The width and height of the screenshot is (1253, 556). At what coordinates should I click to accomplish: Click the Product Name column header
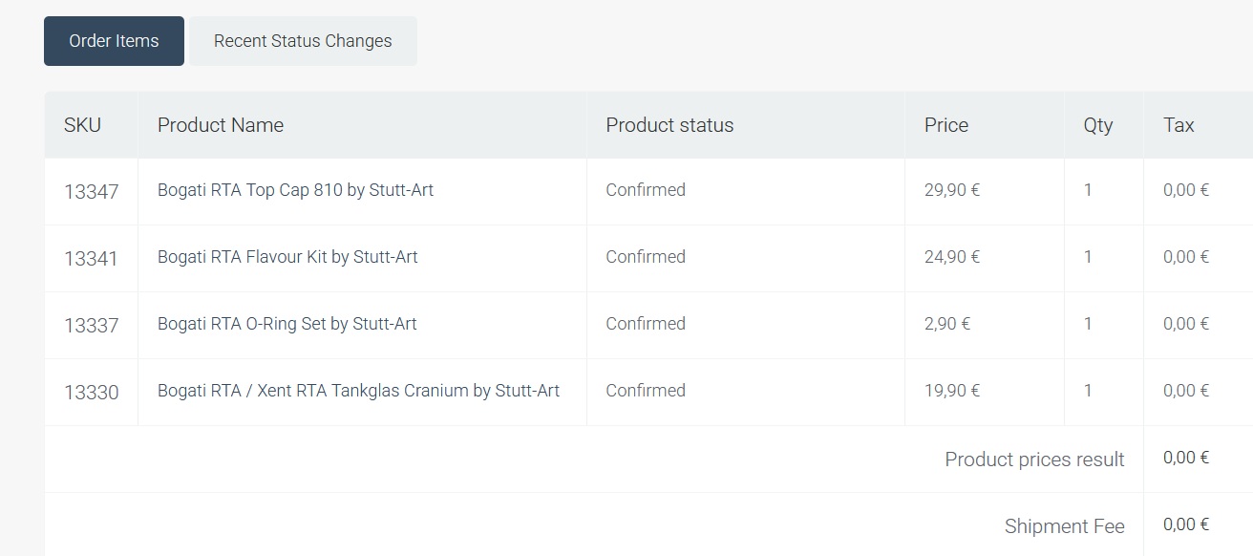pos(221,125)
